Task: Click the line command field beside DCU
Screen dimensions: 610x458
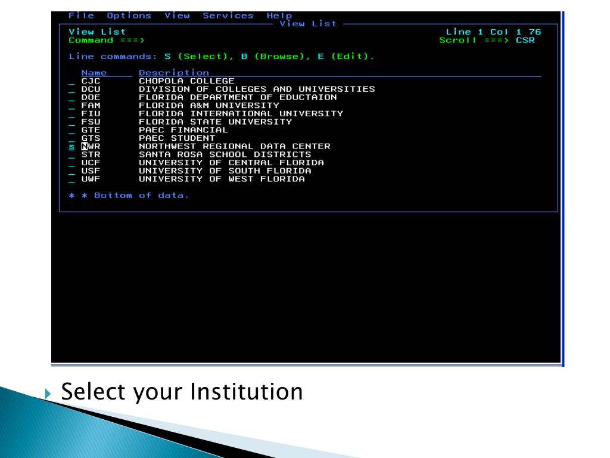Action: coord(71,90)
